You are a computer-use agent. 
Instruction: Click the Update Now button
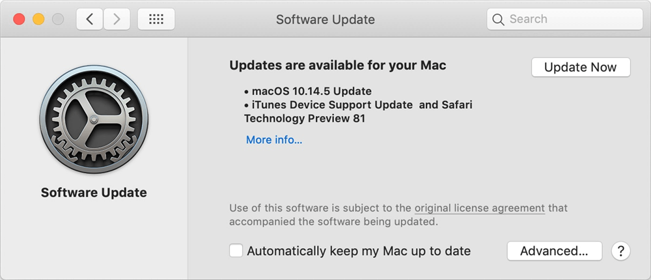tap(581, 67)
